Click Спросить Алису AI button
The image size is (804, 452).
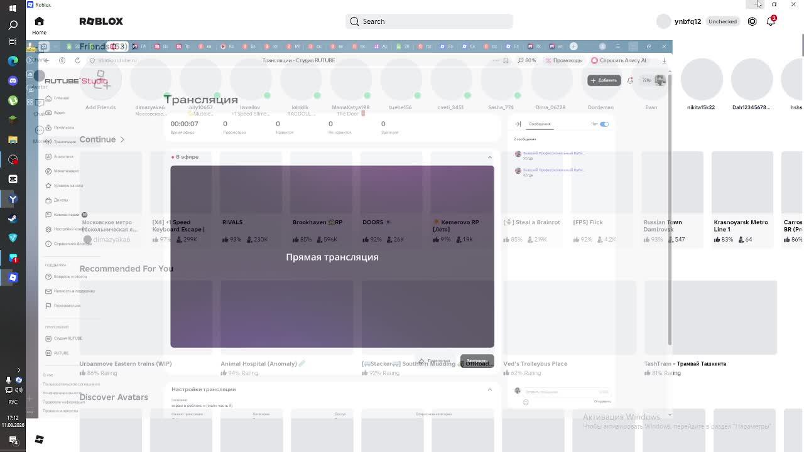(619, 60)
